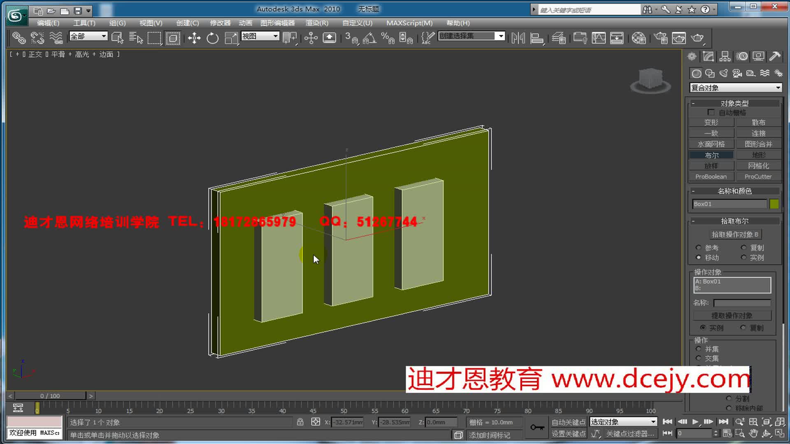Choose the 并集 operation radio button

pyautogui.click(x=698, y=349)
